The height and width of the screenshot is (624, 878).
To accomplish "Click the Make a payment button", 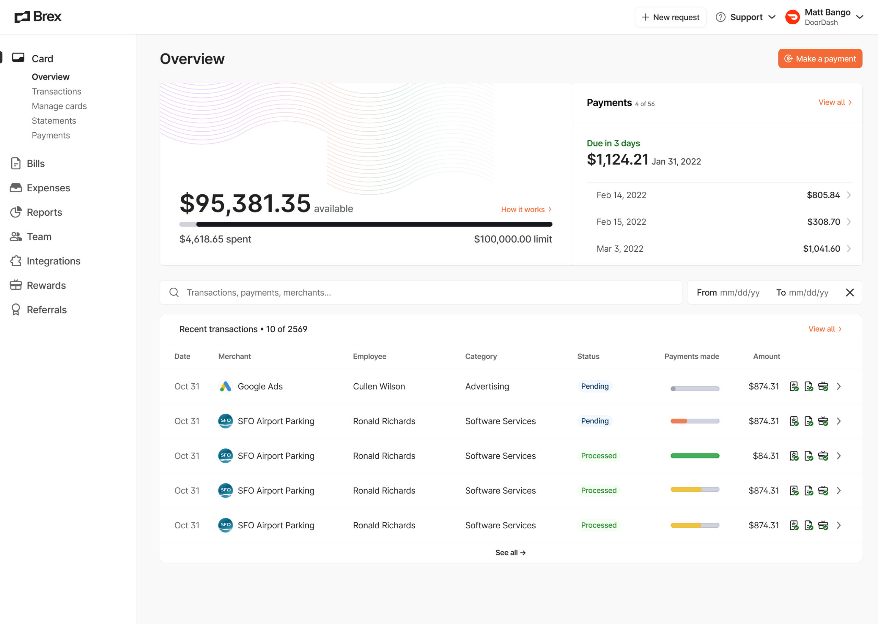I will pos(820,58).
